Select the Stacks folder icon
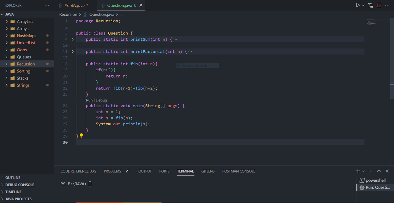 (13, 78)
